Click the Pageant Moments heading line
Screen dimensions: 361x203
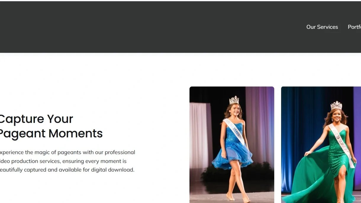(51, 133)
